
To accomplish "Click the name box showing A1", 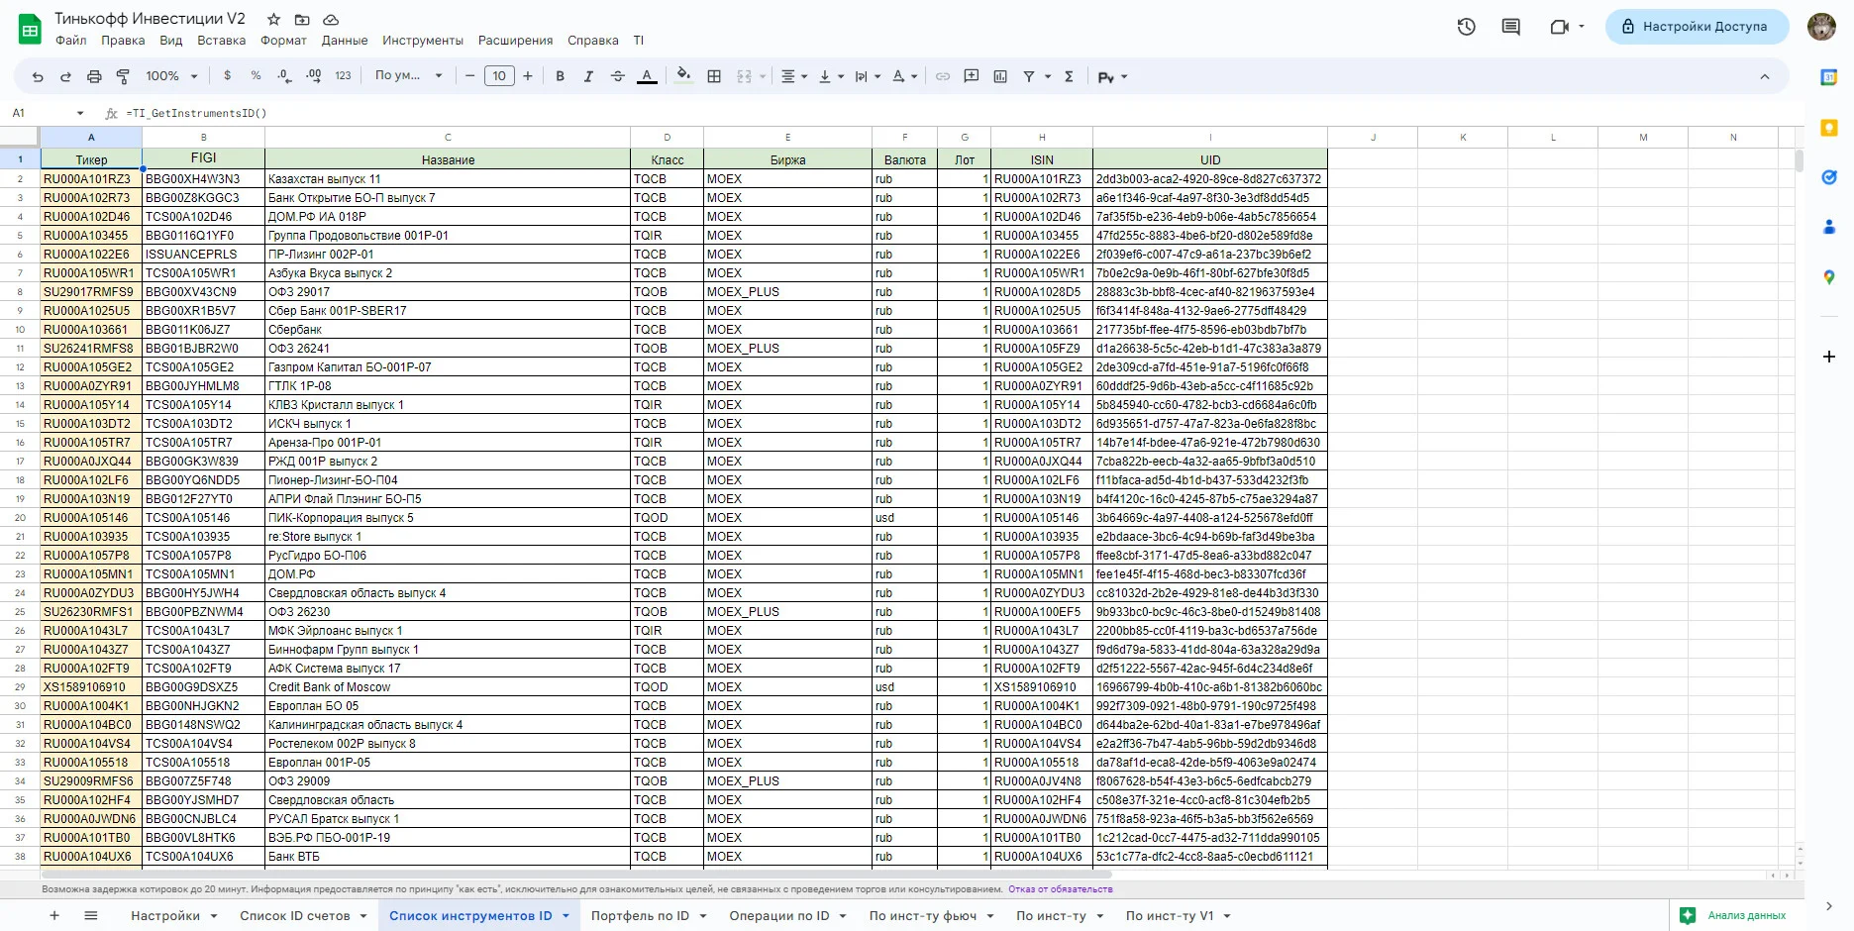I will pyautogui.click(x=48, y=113).
